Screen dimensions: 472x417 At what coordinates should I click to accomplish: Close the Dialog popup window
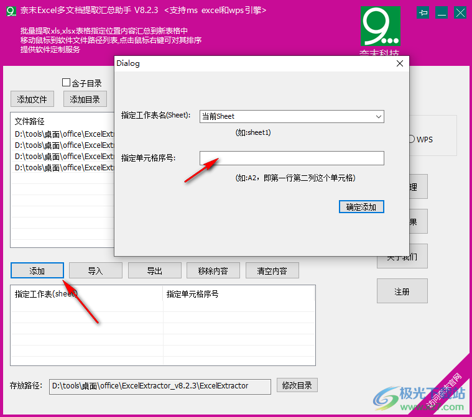click(x=400, y=63)
